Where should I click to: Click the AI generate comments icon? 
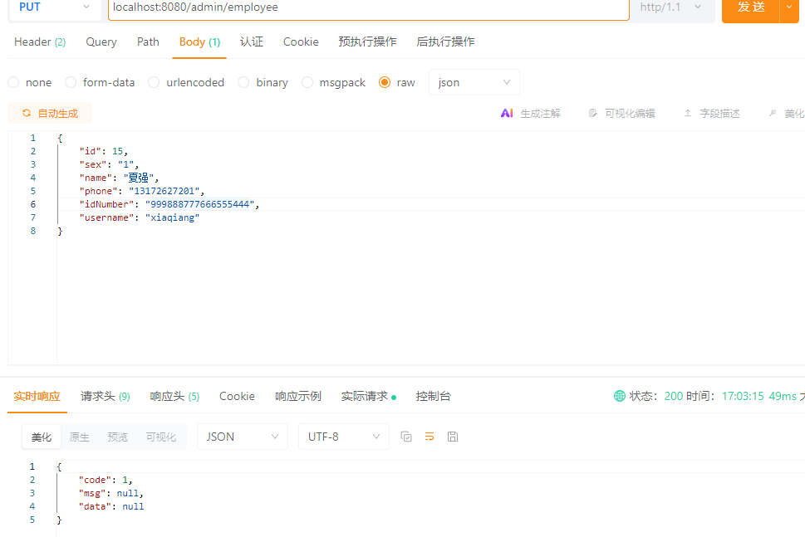tap(507, 114)
